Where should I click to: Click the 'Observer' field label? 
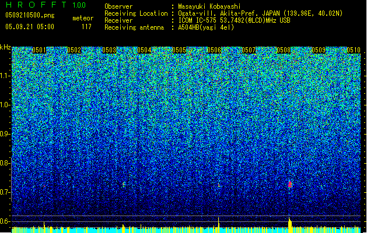point(118,6)
